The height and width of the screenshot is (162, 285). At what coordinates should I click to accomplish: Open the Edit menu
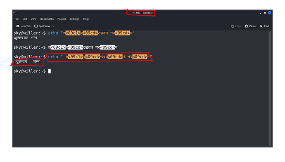click(x=25, y=19)
